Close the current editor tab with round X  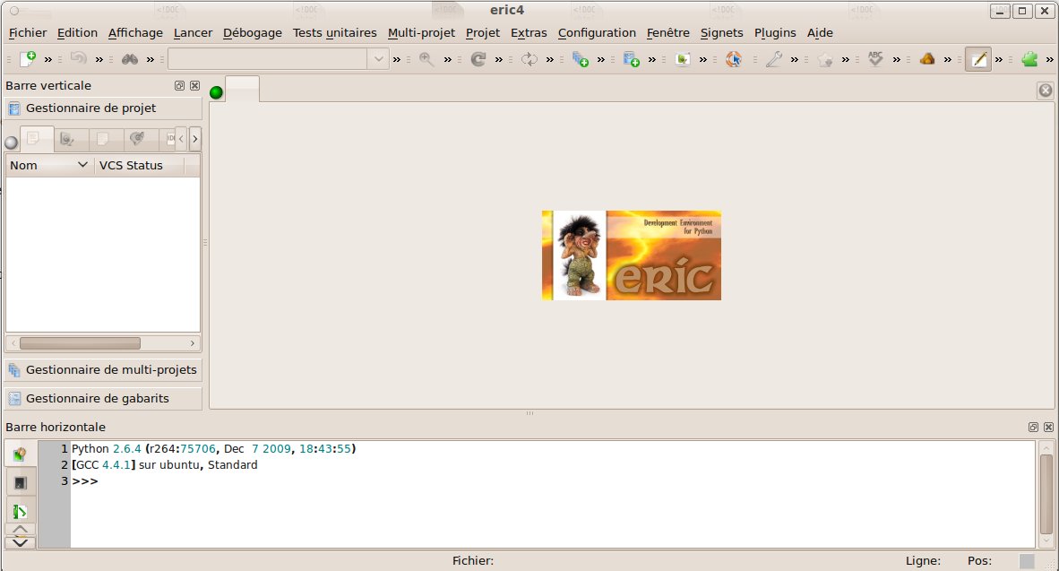pos(1046,90)
